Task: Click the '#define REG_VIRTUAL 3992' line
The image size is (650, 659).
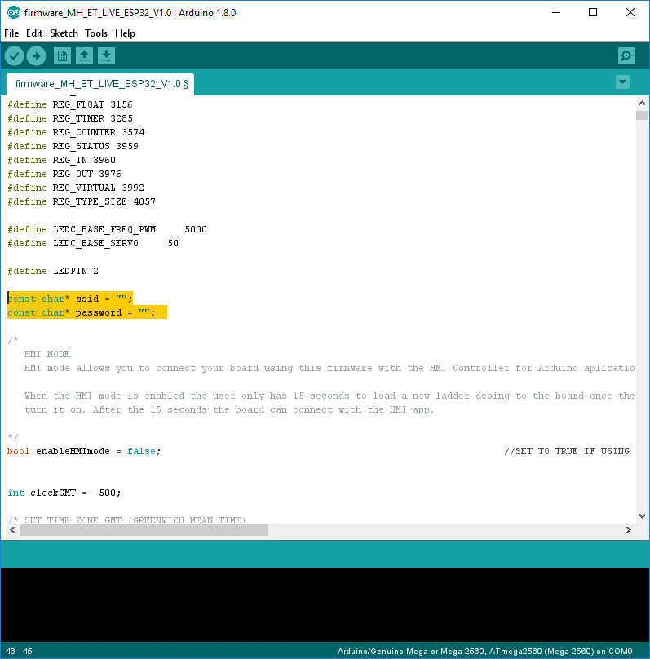Action: pyautogui.click(x=76, y=188)
